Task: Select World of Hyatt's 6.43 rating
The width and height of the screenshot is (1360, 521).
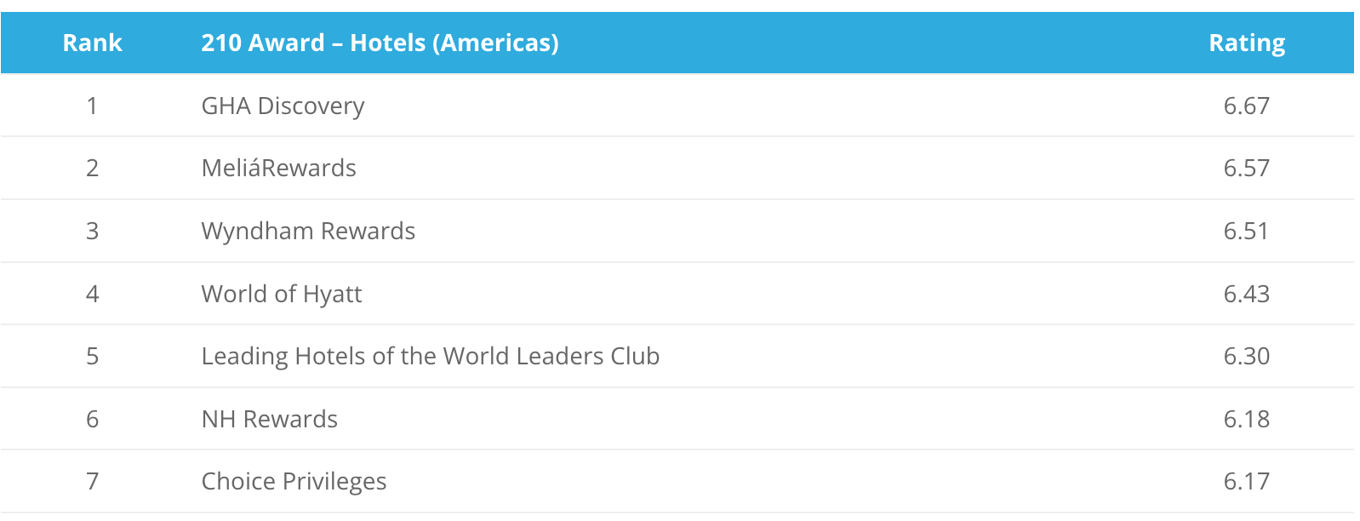Action: coord(1246,294)
